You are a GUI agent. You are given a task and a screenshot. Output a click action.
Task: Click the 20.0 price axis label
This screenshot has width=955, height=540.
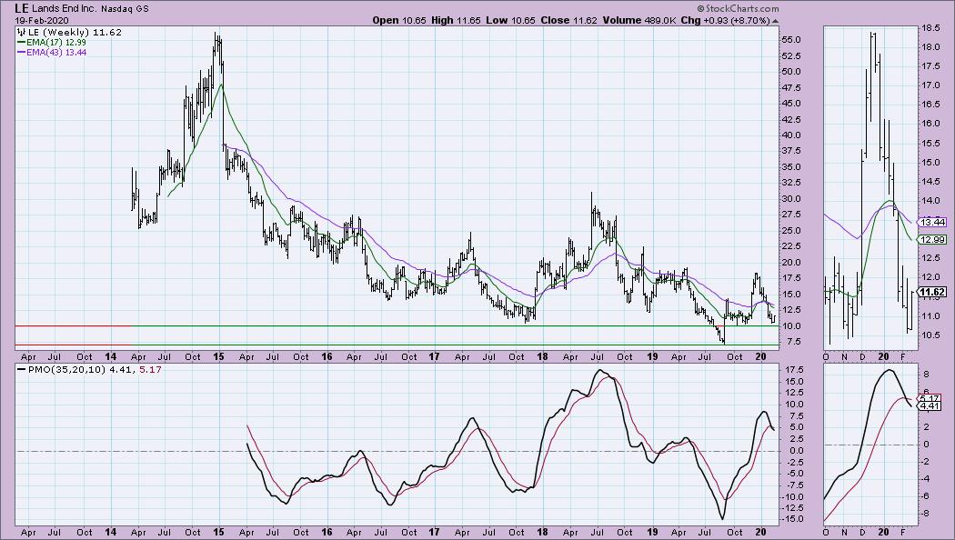click(x=790, y=263)
